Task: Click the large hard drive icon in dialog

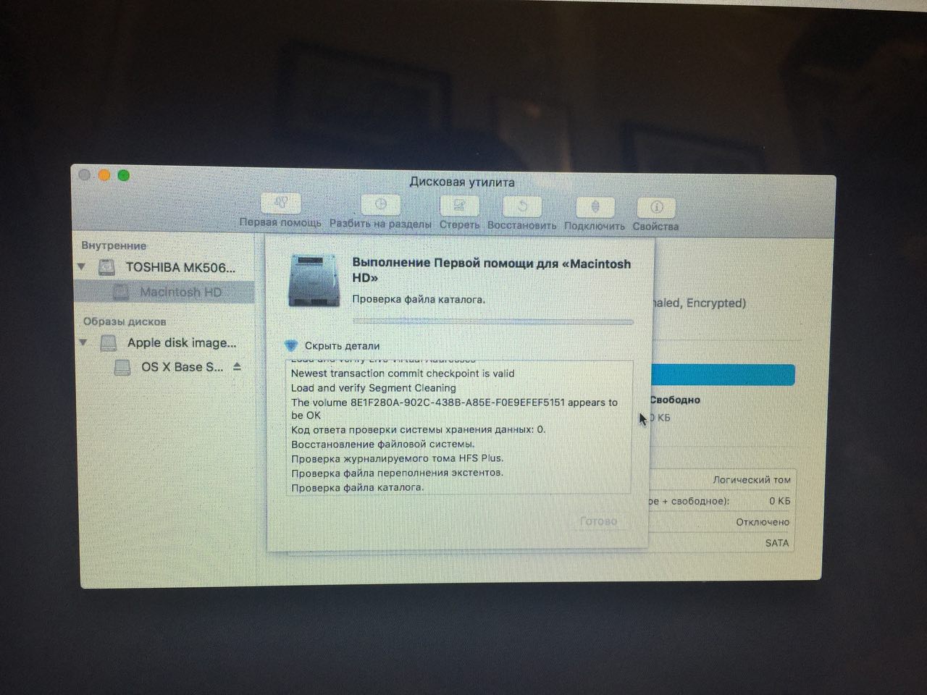Action: click(314, 280)
